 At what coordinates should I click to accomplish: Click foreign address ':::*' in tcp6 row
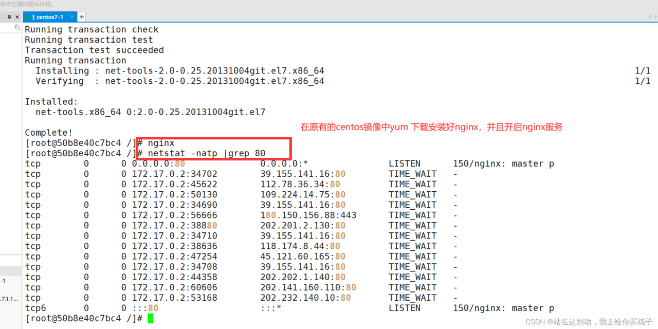click(x=271, y=308)
